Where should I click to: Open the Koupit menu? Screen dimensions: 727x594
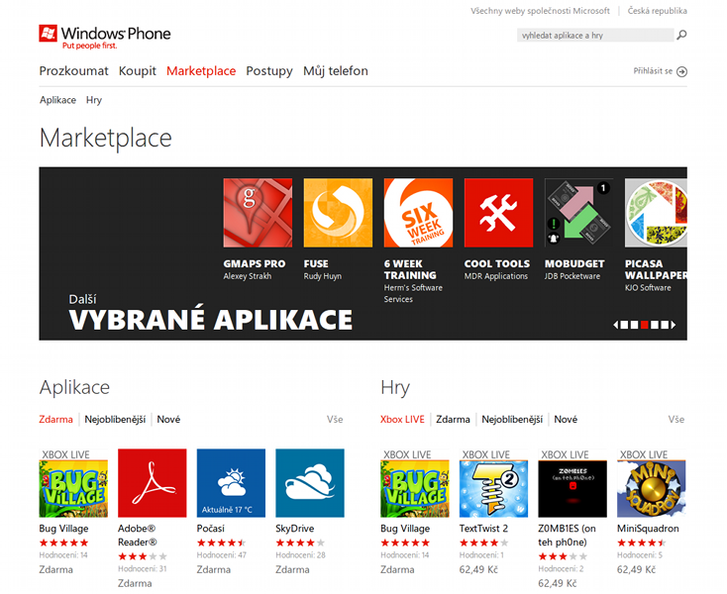coord(138,71)
